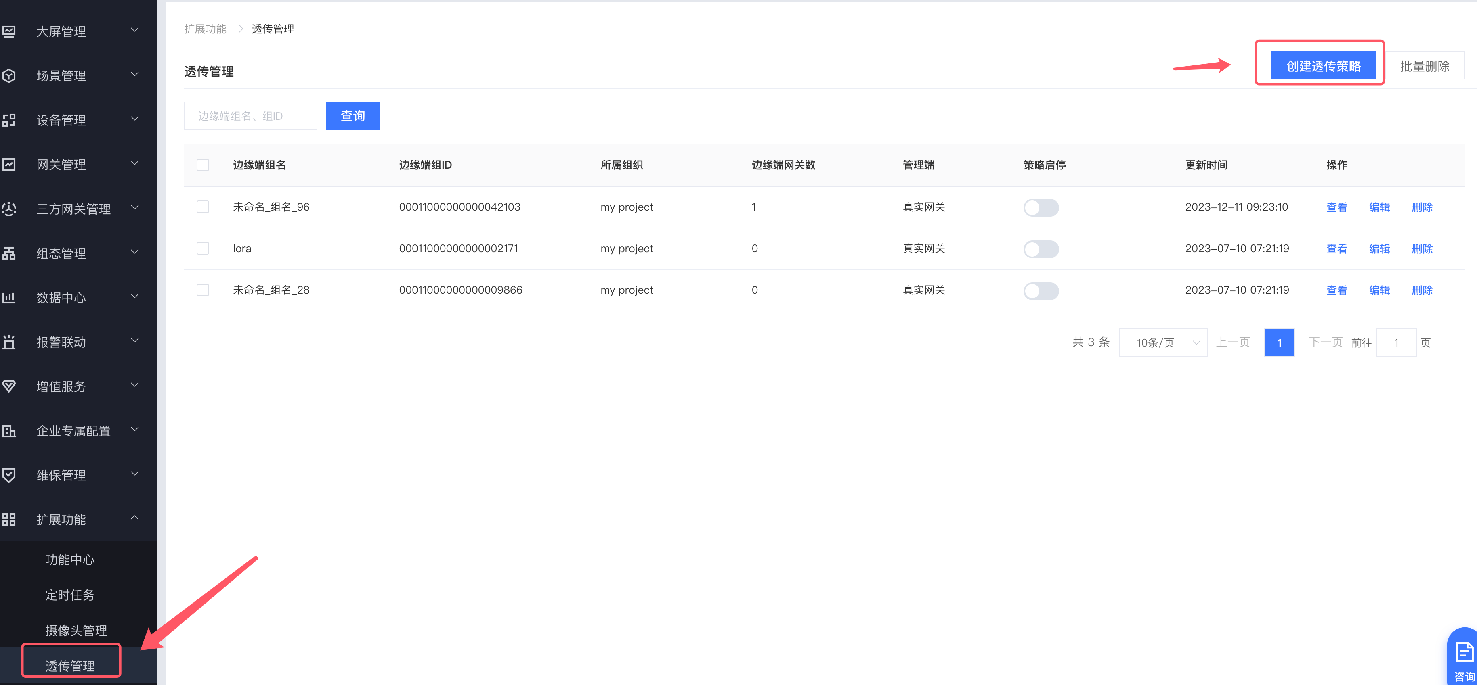Enable strategy toggle for the lora row
The image size is (1477, 685).
1041,249
